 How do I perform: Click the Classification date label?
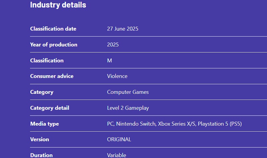click(x=53, y=29)
